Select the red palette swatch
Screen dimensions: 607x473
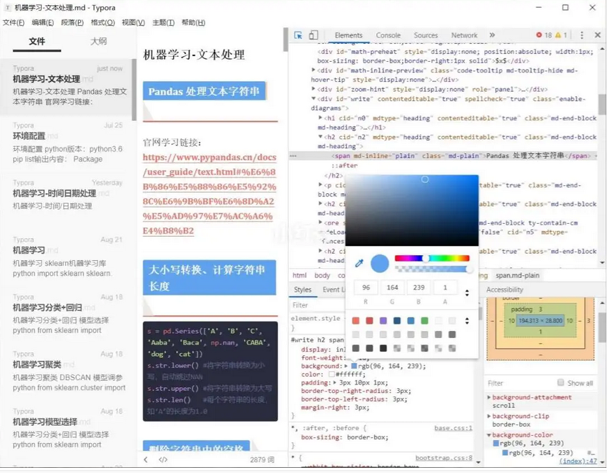coord(370,321)
